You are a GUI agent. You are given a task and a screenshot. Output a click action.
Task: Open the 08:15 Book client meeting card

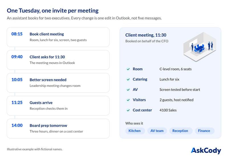click(58, 37)
